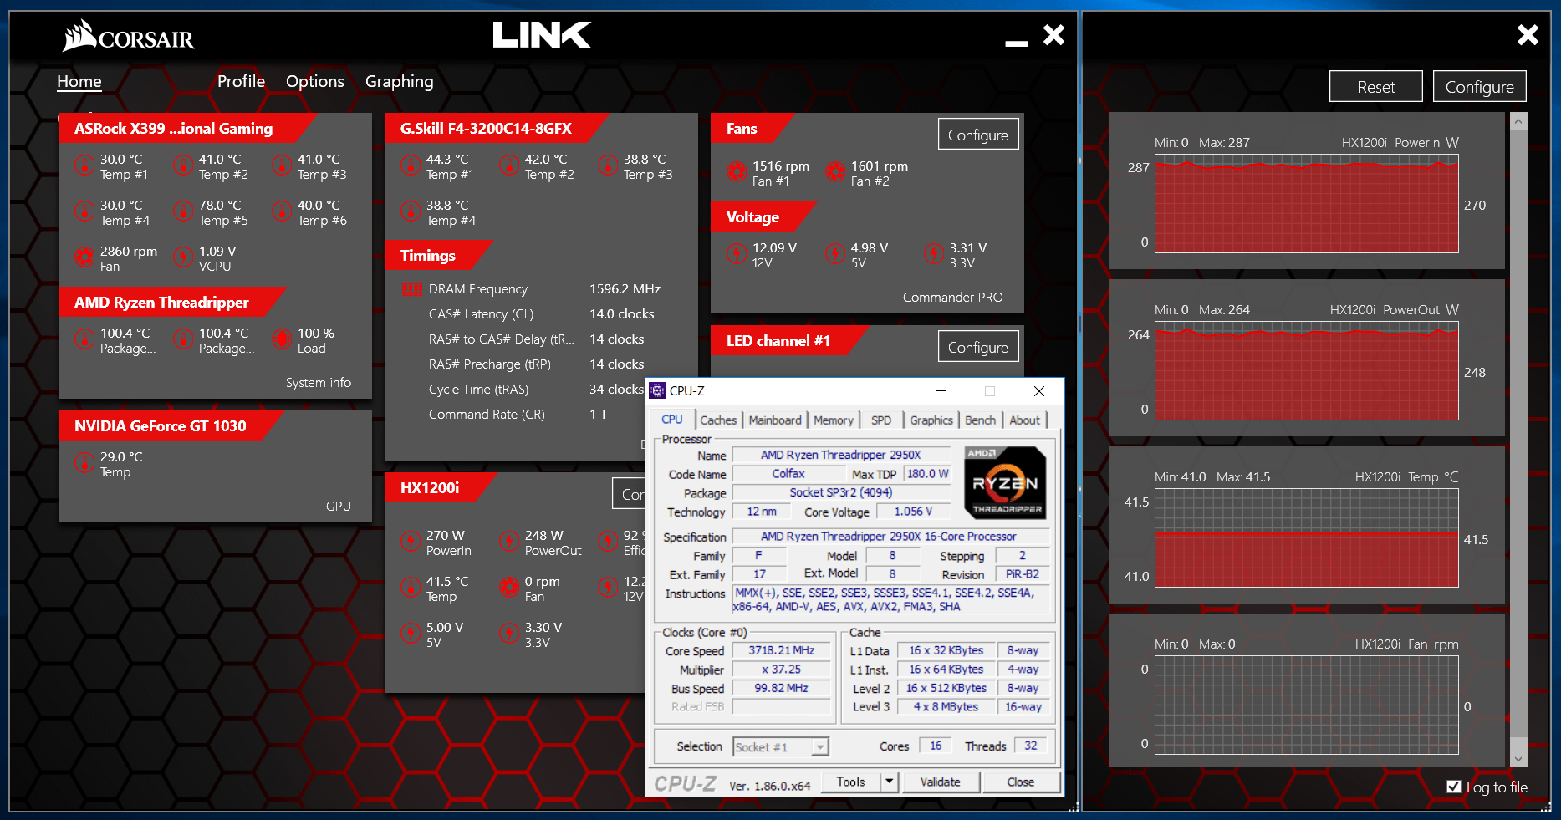This screenshot has height=820, width=1561.
Task: Click Reset in the graph panel
Action: 1375,86
